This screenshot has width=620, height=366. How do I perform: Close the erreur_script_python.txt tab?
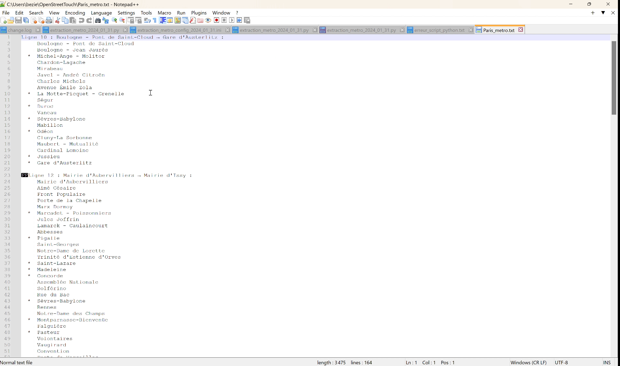pyautogui.click(x=471, y=30)
